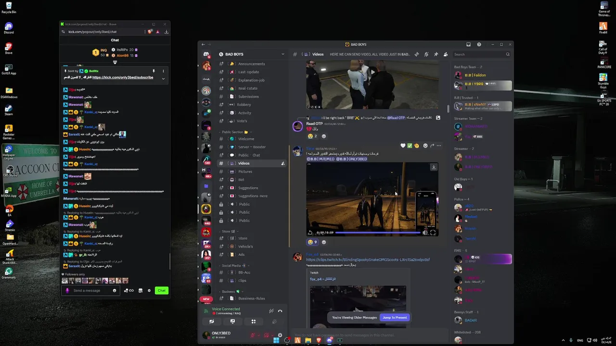Unmute microphone in Discord user panel

[x=252, y=335]
